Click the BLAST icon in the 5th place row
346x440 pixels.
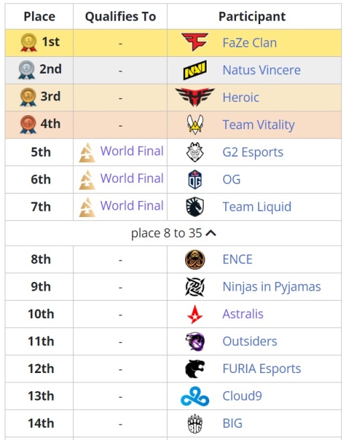coord(87,153)
